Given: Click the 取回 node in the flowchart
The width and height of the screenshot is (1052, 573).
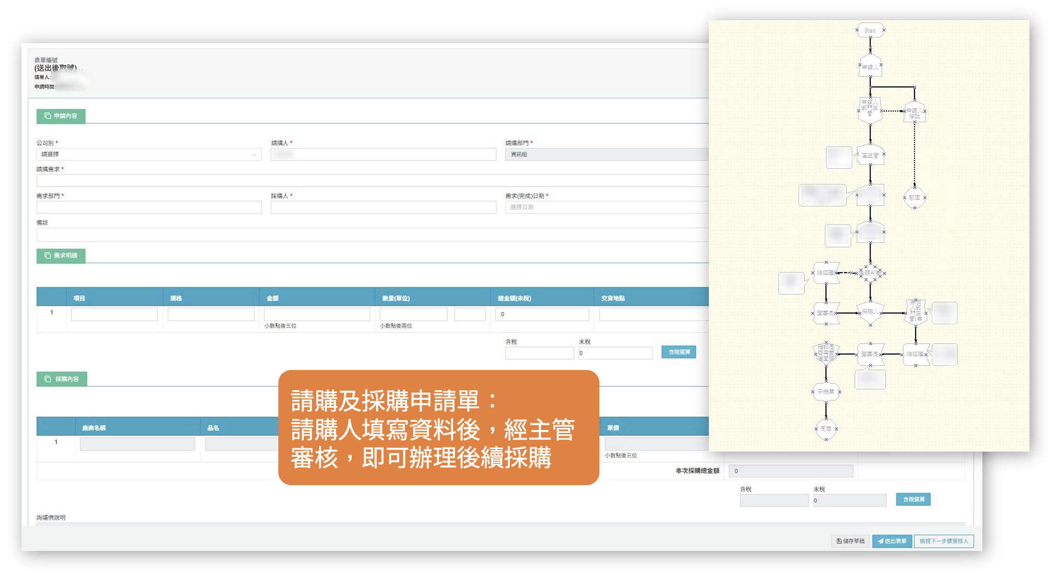Looking at the screenshot, I should (x=914, y=197).
